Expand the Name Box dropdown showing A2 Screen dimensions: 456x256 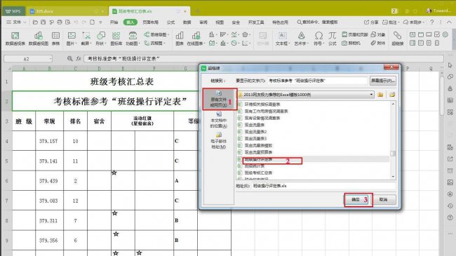tap(51, 59)
